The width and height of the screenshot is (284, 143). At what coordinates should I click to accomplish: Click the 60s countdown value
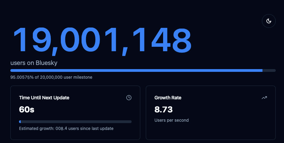(27, 110)
